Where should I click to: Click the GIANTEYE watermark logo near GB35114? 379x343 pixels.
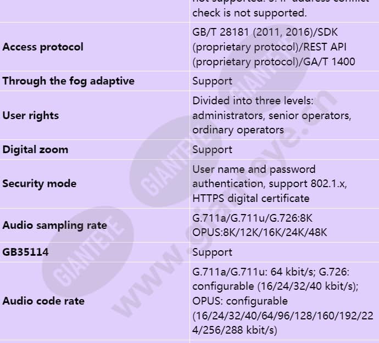pos(88,251)
